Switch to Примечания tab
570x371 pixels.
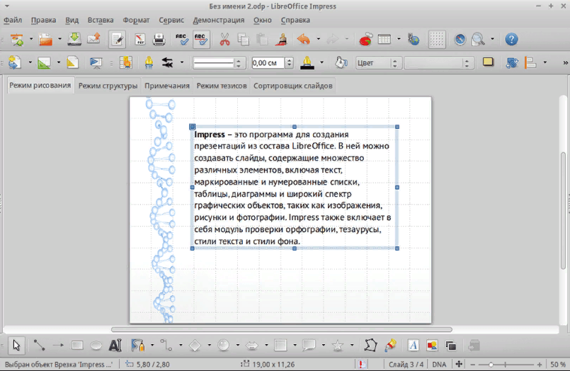click(167, 86)
